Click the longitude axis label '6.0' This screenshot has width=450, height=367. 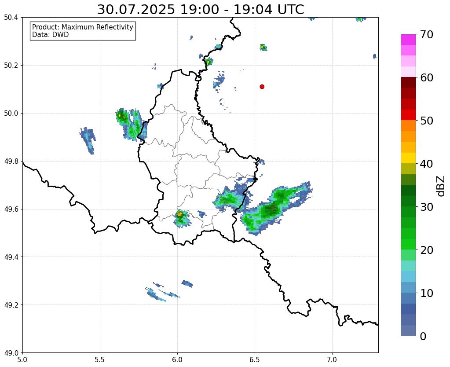pos(177,360)
